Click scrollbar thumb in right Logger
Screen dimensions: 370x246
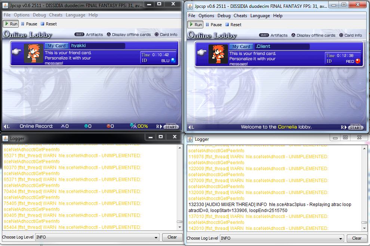[364, 222]
